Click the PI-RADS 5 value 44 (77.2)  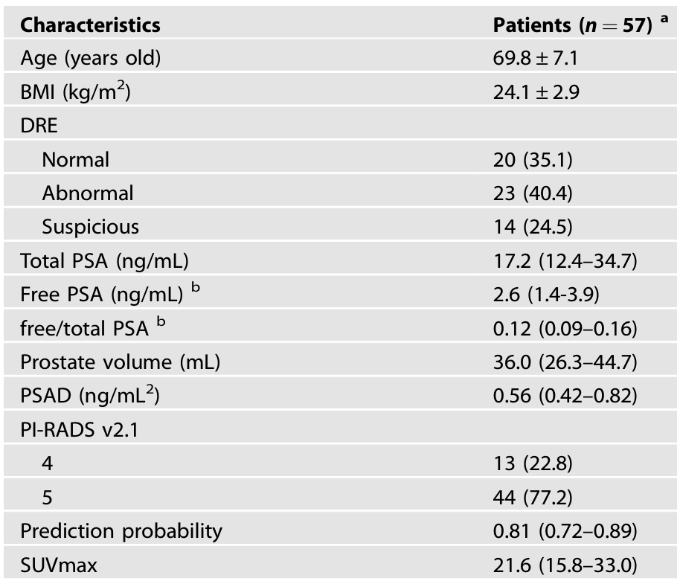[x=533, y=498]
